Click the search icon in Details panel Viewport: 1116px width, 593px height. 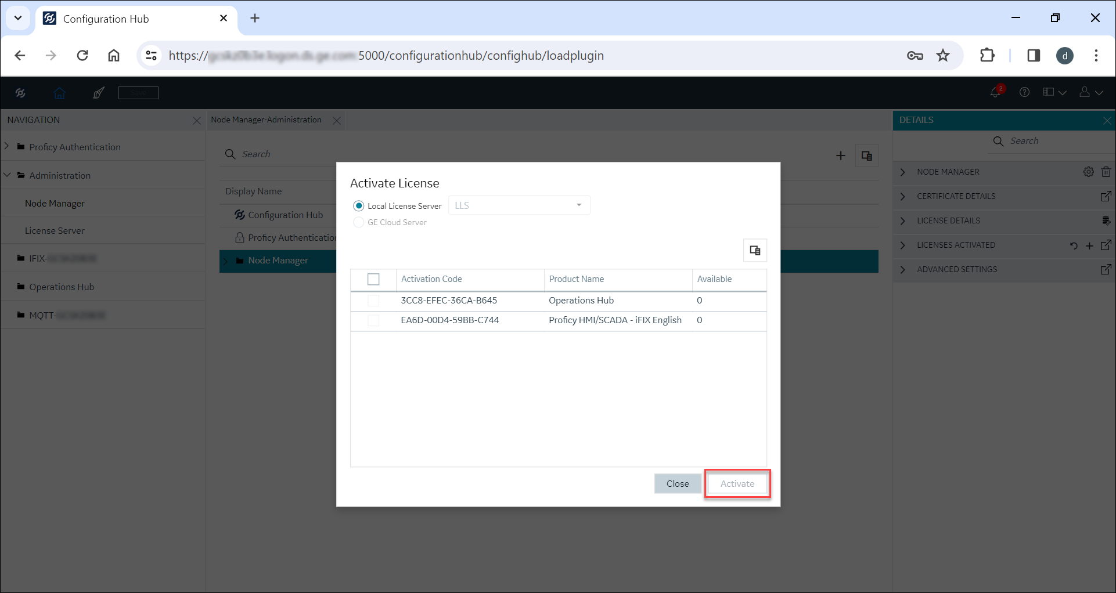coord(999,141)
